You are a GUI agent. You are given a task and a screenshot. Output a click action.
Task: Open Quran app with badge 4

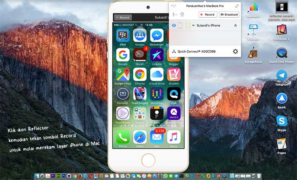click(140, 55)
